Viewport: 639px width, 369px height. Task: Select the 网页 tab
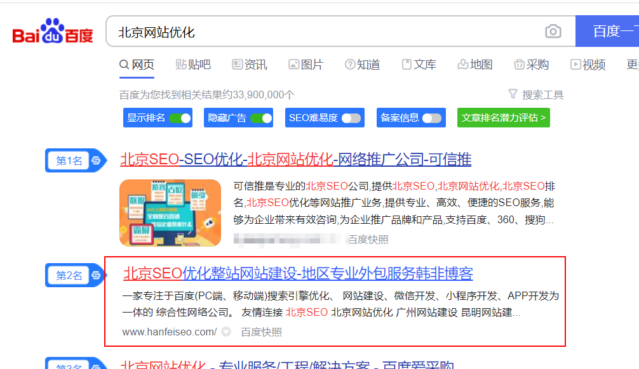point(137,65)
